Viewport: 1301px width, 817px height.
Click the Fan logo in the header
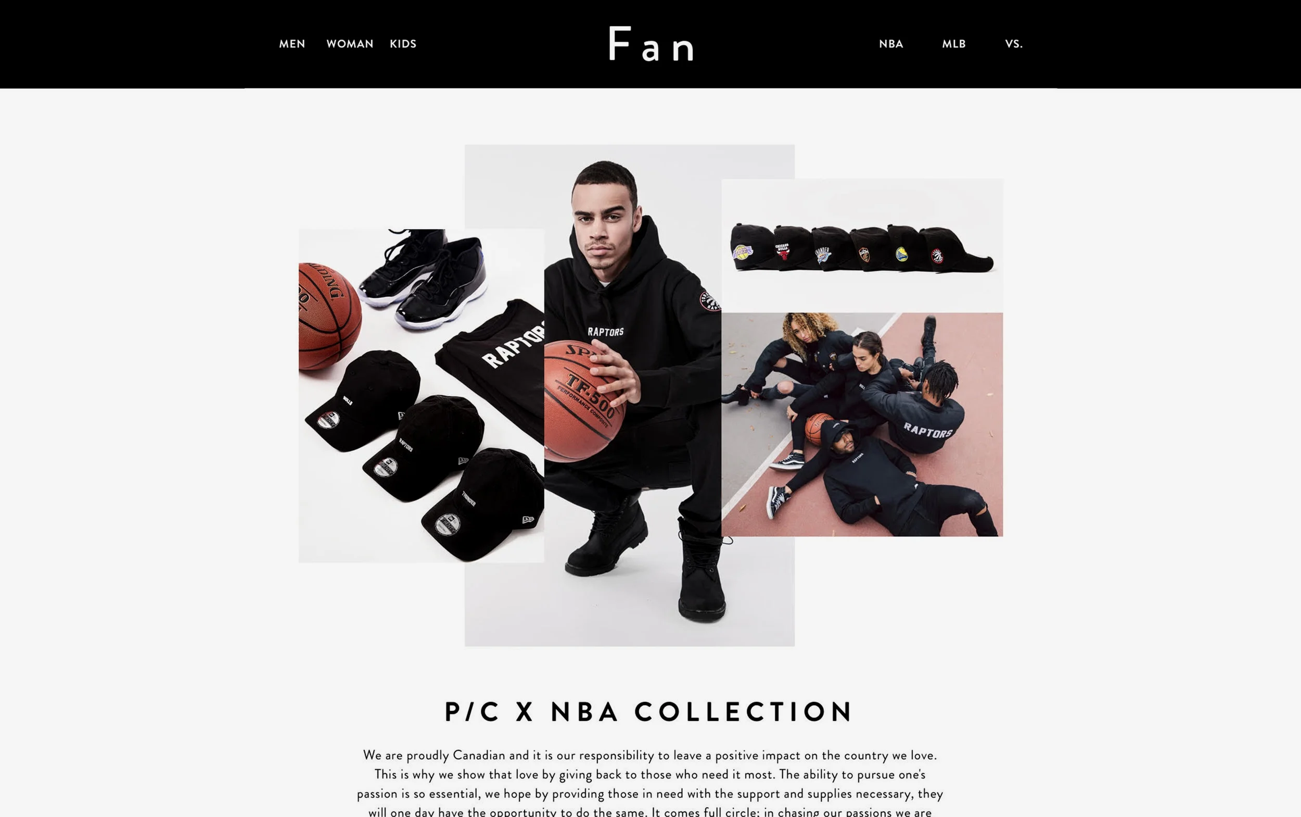click(651, 44)
